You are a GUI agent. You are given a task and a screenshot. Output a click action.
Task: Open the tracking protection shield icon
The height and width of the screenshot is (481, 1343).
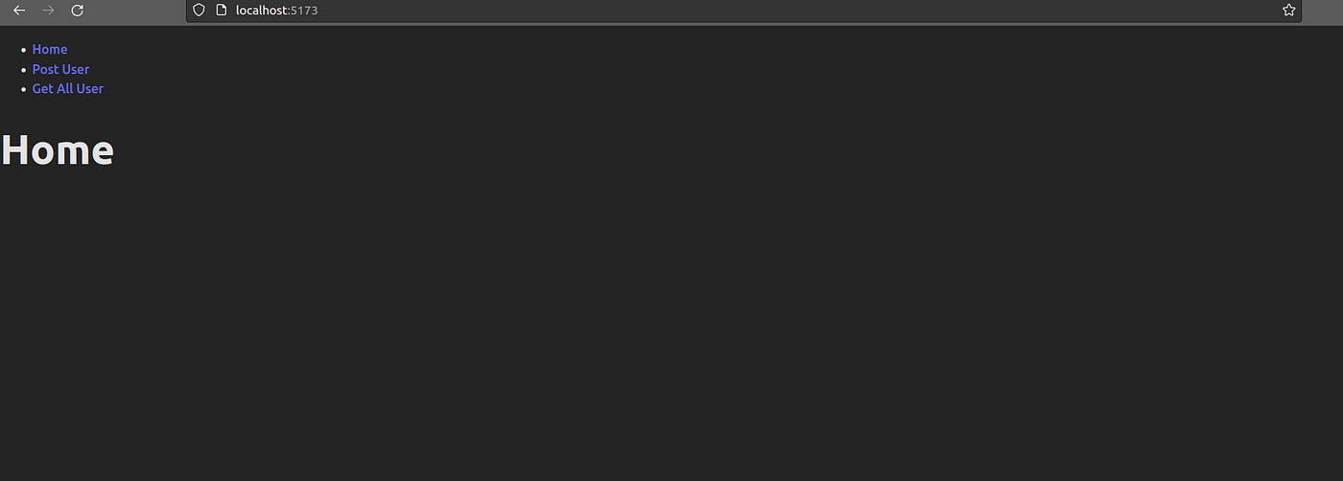[199, 10]
